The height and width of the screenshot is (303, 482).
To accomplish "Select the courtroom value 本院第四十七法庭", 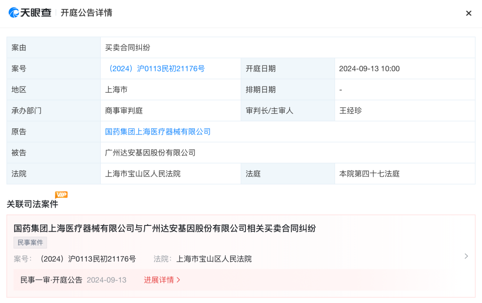I will click(369, 174).
